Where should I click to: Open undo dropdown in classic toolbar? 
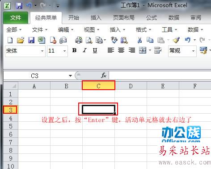194,40
